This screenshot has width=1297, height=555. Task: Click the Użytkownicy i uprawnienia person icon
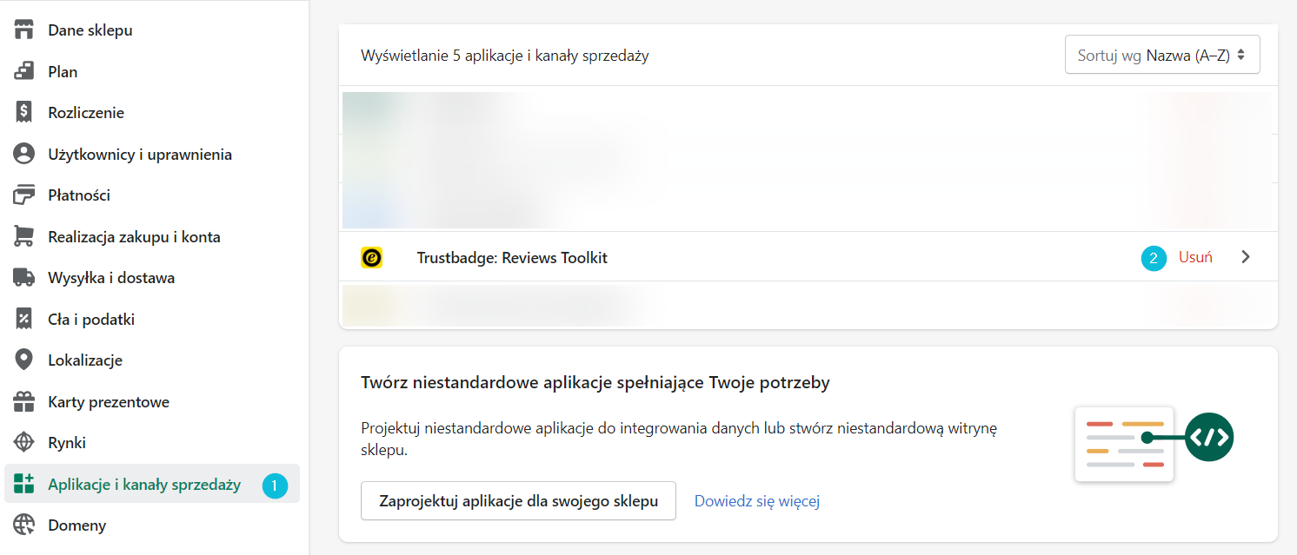[23, 155]
